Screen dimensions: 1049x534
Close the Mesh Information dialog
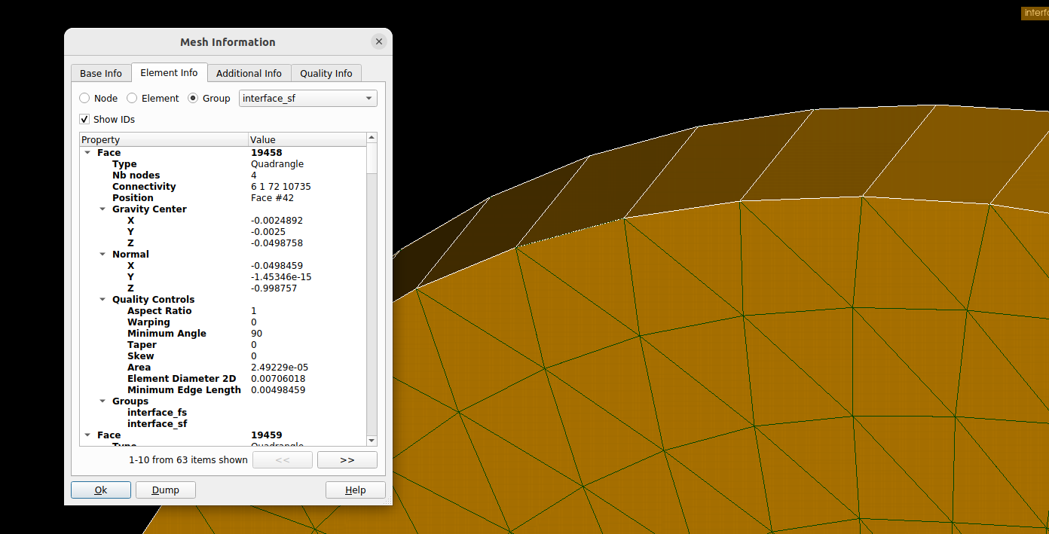pyautogui.click(x=379, y=41)
